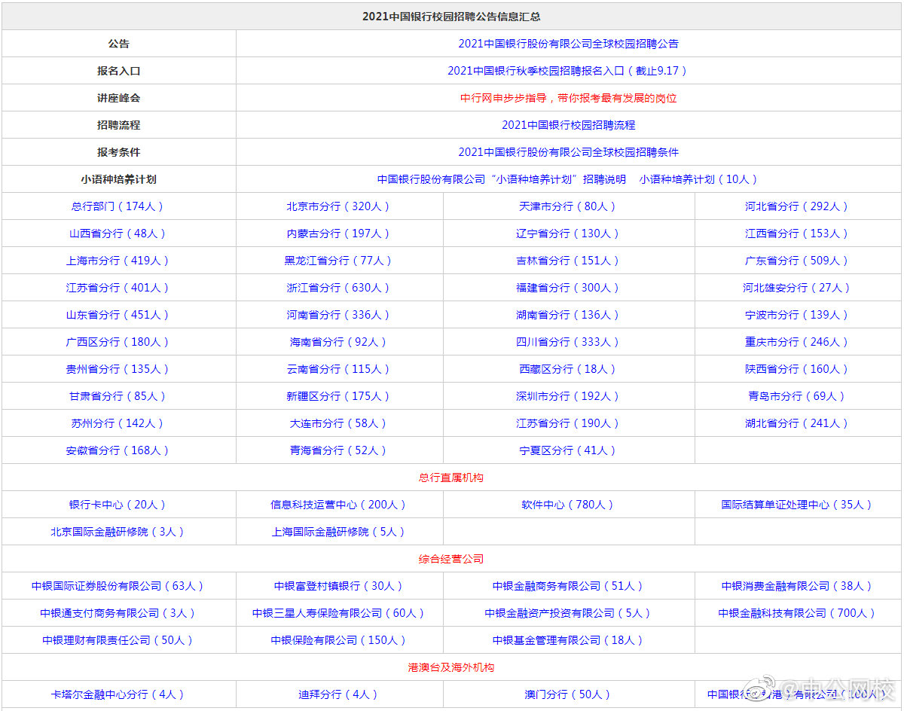Open the 2021中国银行股份有限公司全球校园招聘公告 link
The image size is (904, 711).
point(568,44)
